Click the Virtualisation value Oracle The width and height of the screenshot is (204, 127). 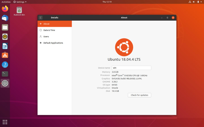pos(115,88)
